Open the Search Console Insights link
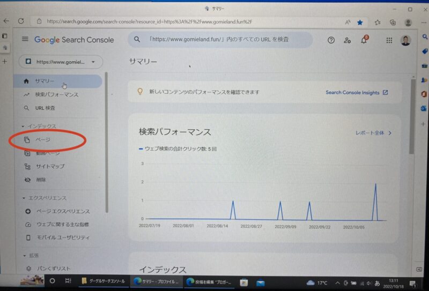The image size is (429, 291). click(357, 92)
